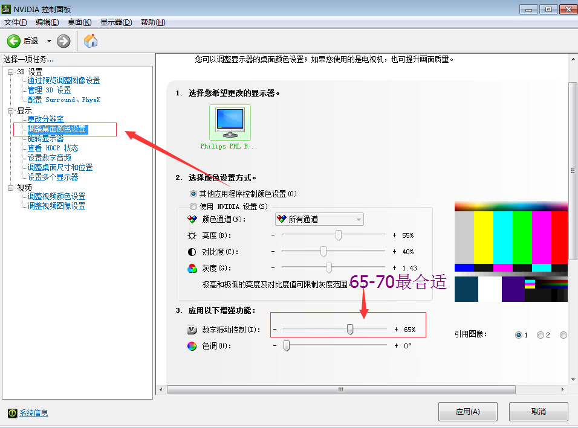Click the green Back navigation arrow

click(x=15, y=41)
